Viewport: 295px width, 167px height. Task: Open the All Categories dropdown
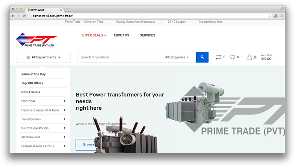tap(177, 57)
